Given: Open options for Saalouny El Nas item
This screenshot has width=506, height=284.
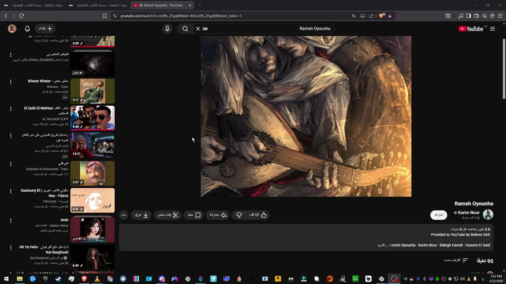Looking at the screenshot, I should point(11,191).
